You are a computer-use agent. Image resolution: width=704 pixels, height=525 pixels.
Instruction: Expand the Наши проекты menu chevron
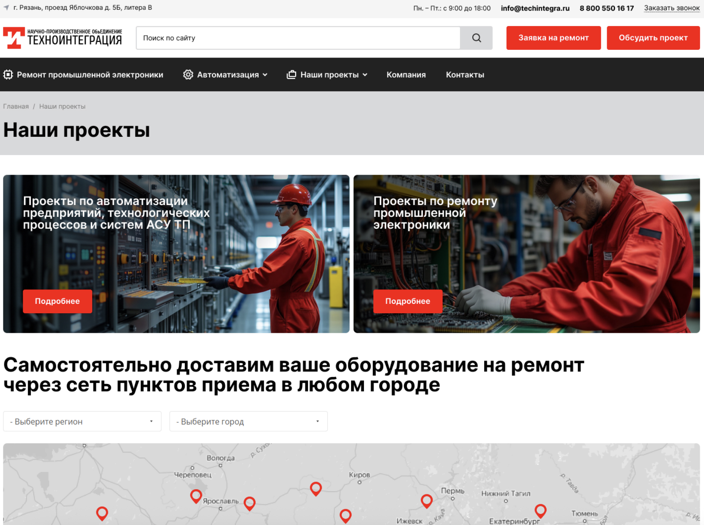click(x=365, y=75)
